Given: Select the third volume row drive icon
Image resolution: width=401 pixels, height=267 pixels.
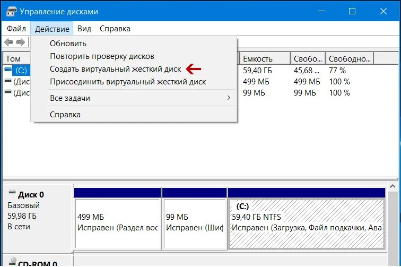Looking at the screenshot, I should 8,91.
